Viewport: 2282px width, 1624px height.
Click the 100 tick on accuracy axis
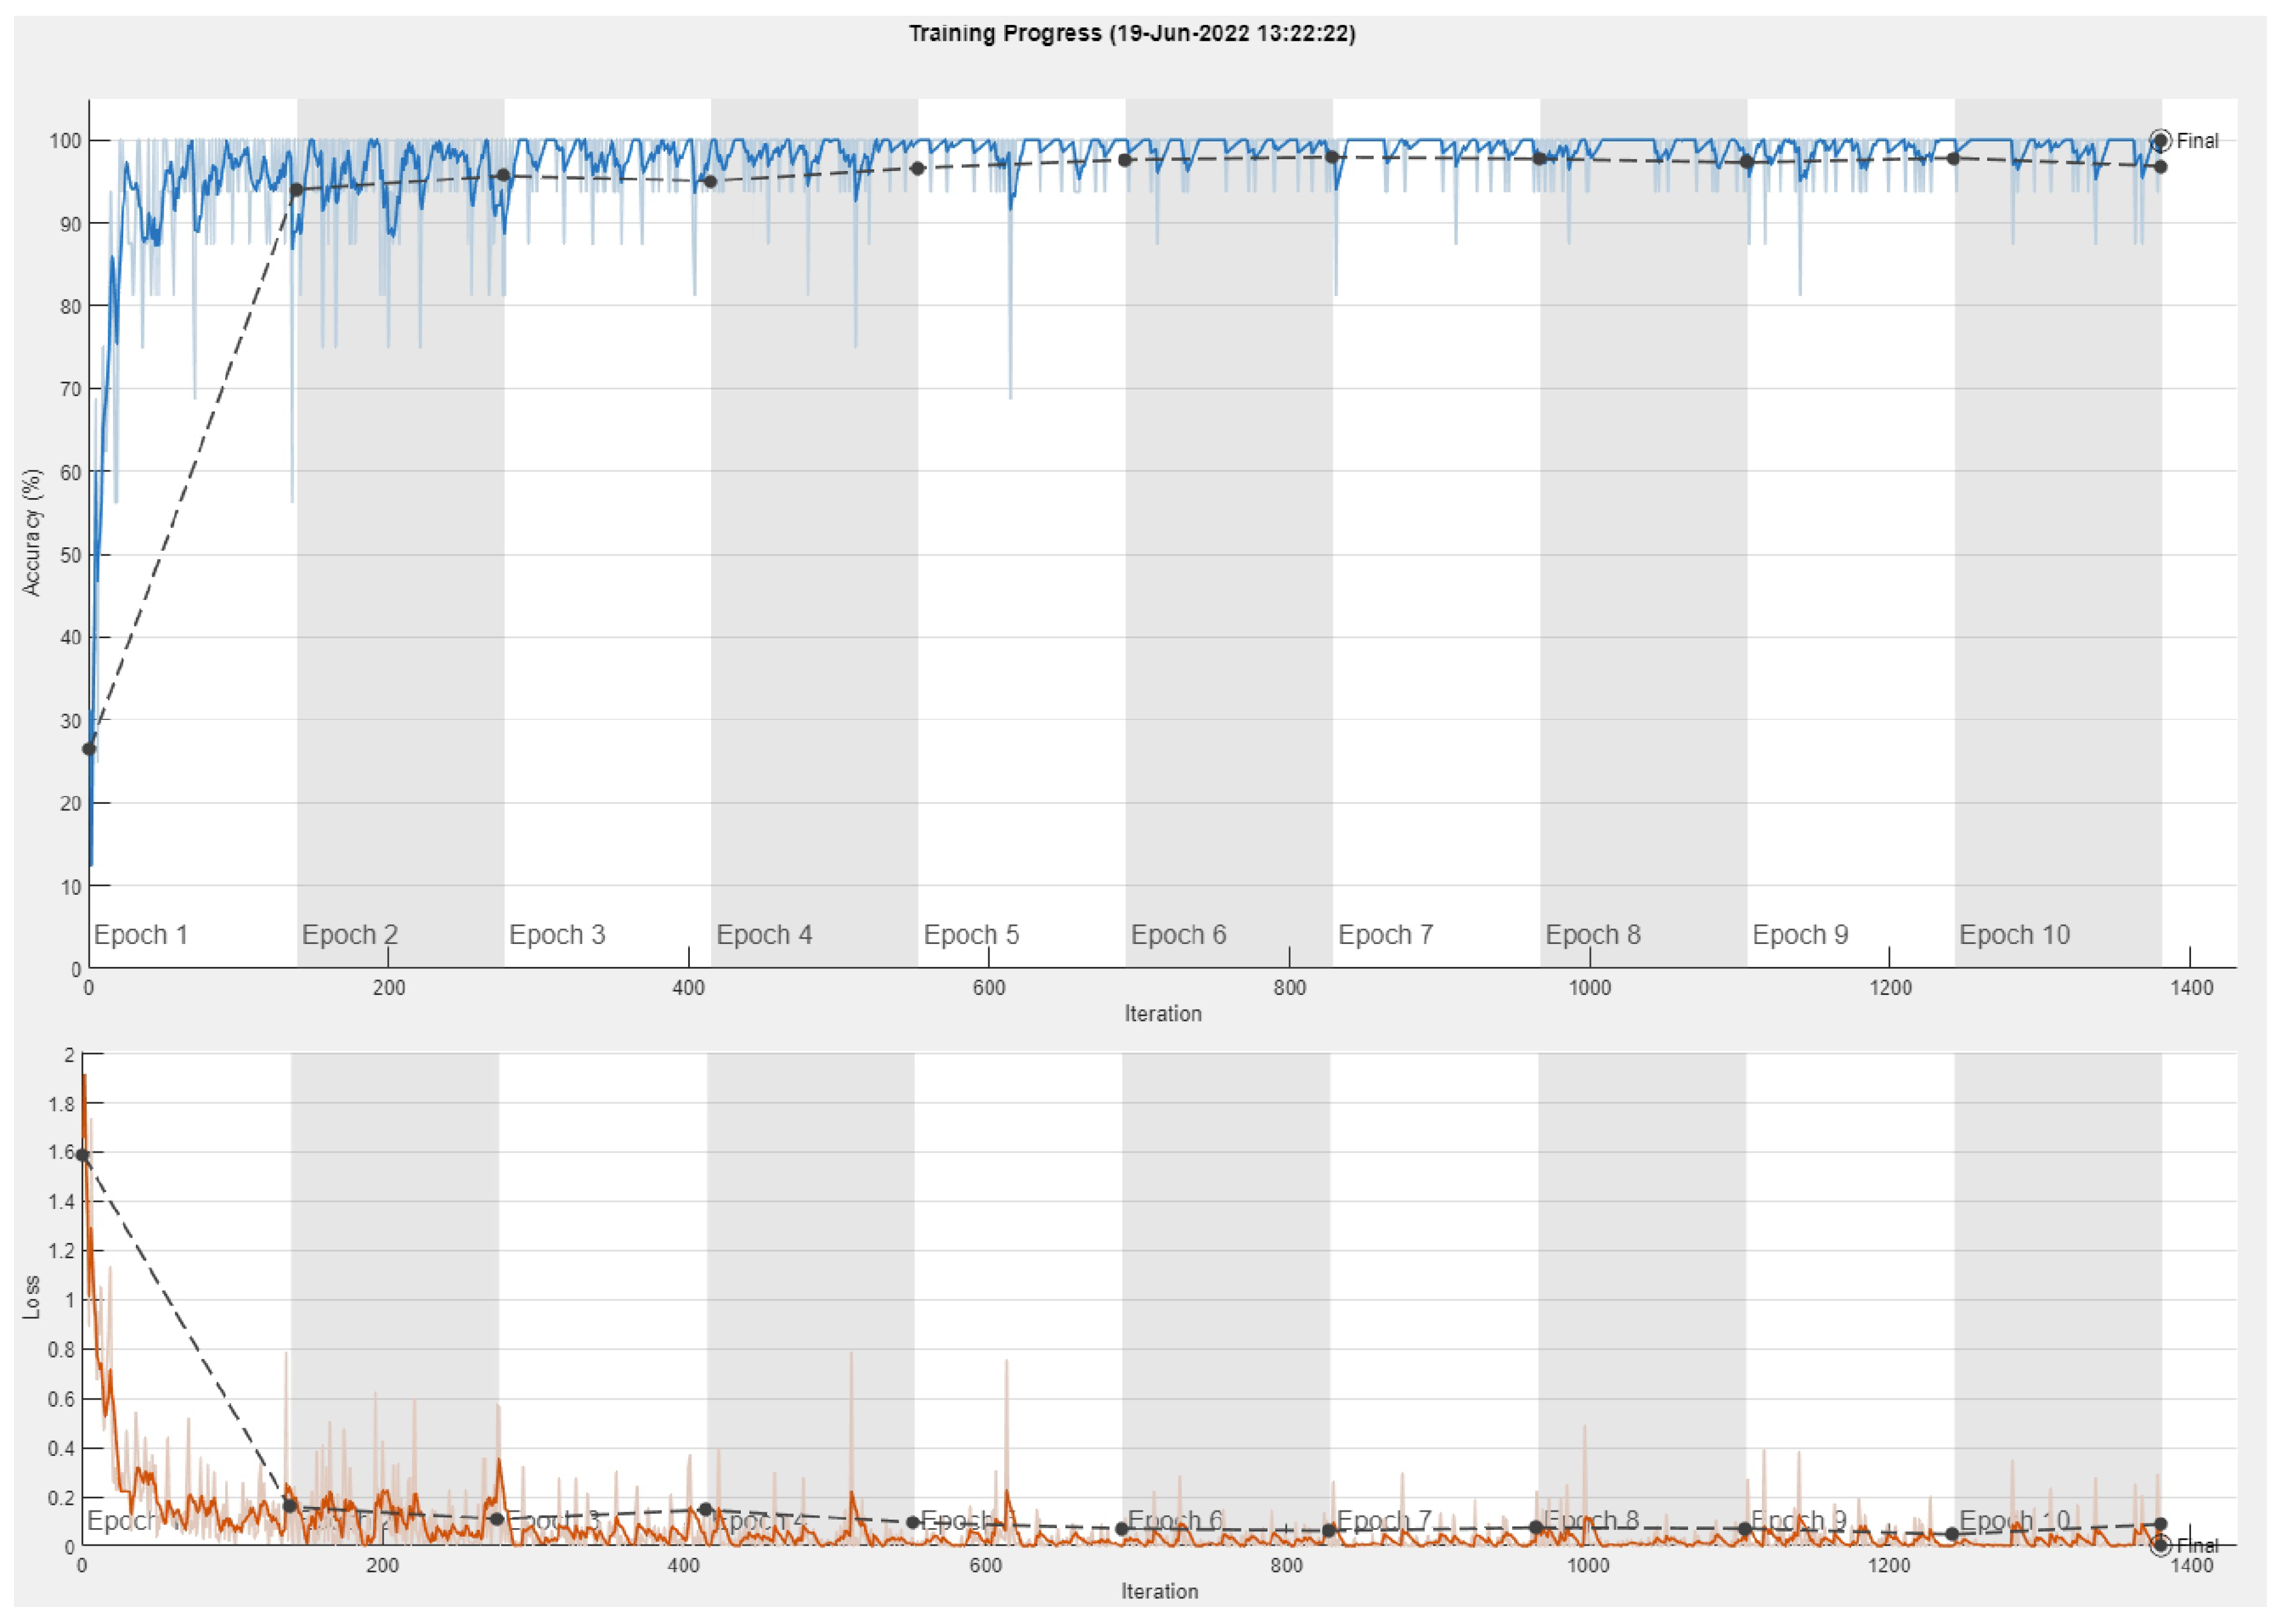coord(65,141)
